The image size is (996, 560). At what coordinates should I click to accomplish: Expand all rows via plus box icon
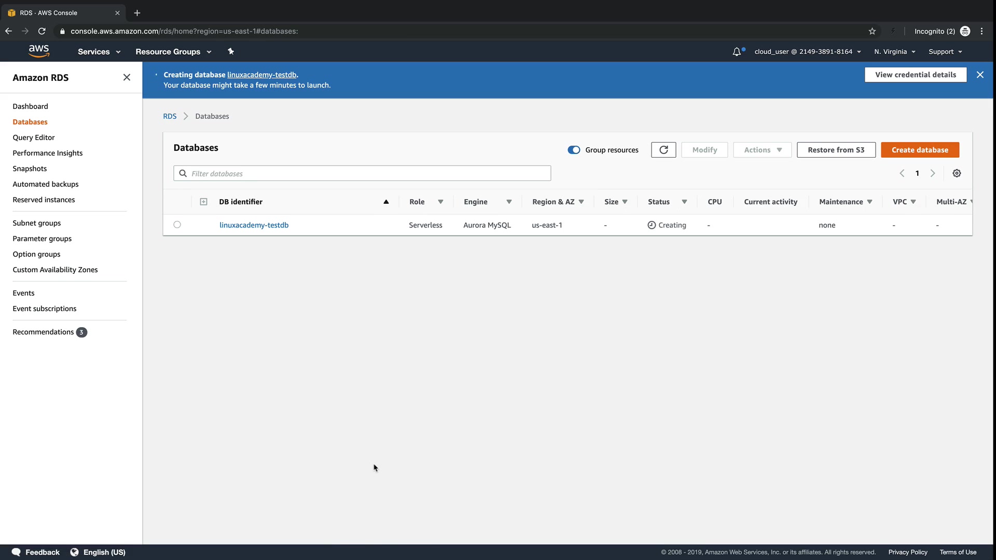tap(203, 202)
